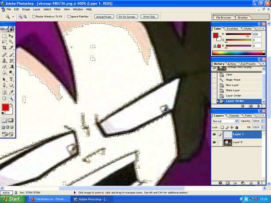
Task: Select the History Brush tool
Action: click(11, 60)
